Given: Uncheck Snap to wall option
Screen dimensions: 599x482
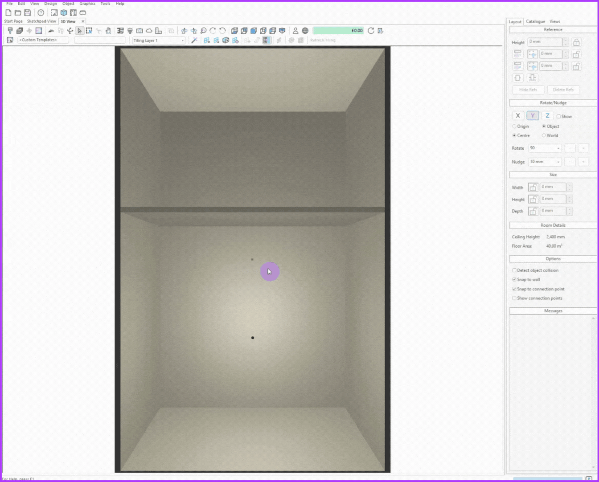Looking at the screenshot, I should click(x=514, y=280).
